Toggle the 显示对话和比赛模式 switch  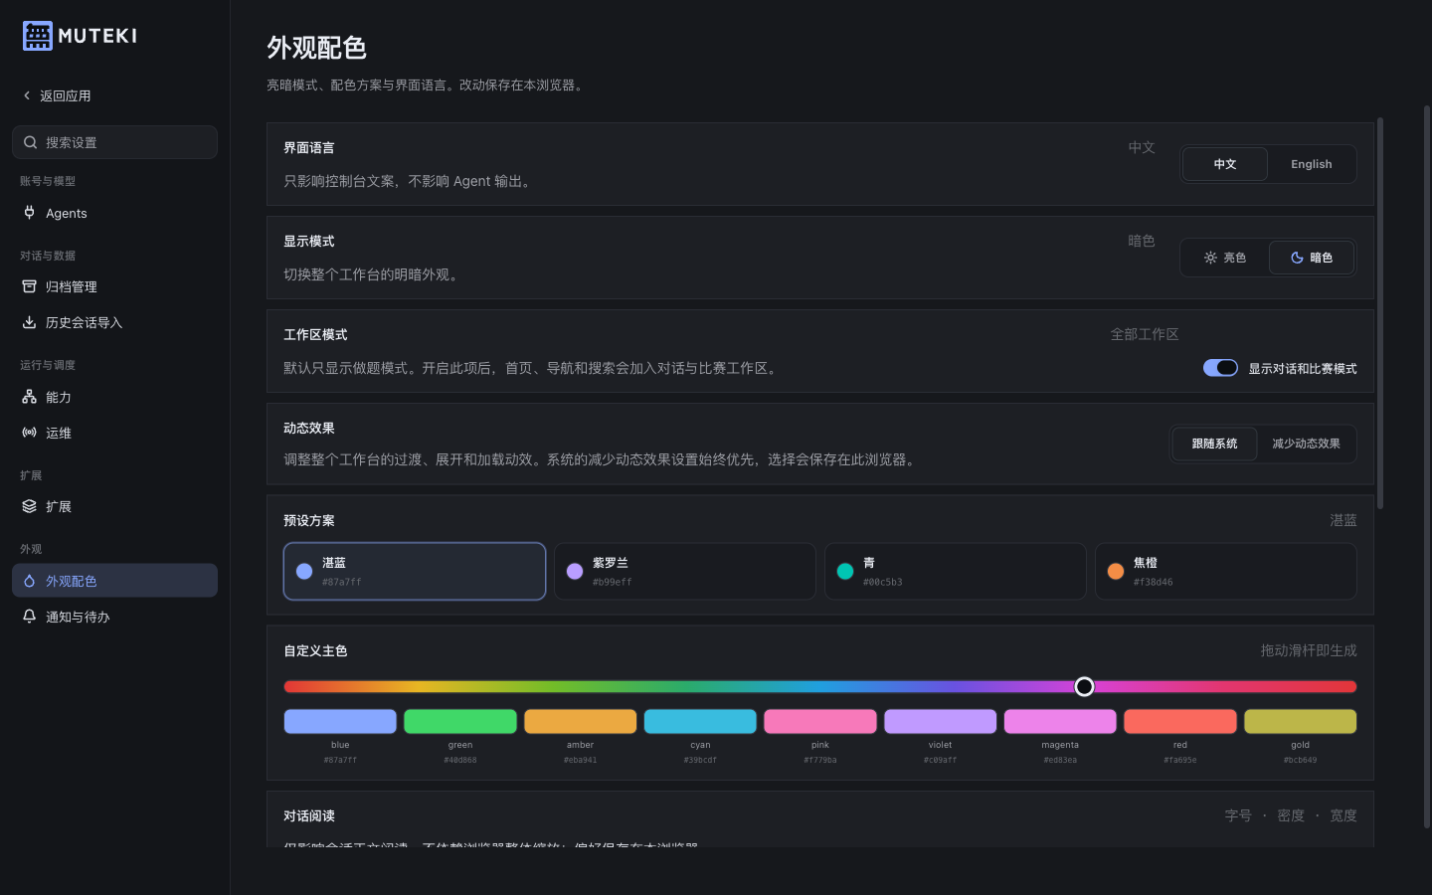click(x=1220, y=368)
